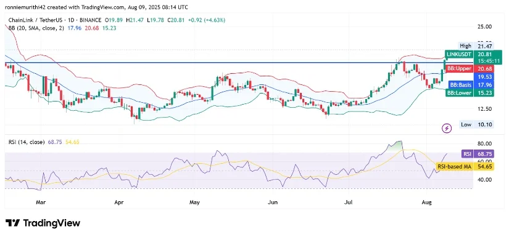509x237 pixels.
Task: Click the Low 10.10 price marker
Action: 476,124
